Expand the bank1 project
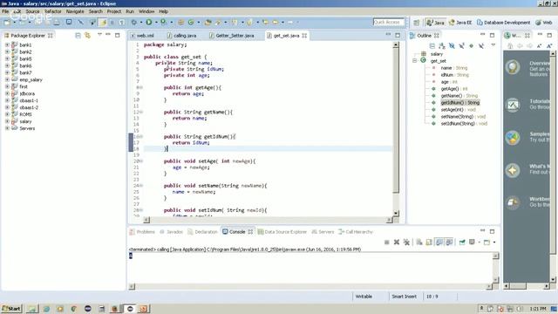 [x=7, y=44]
